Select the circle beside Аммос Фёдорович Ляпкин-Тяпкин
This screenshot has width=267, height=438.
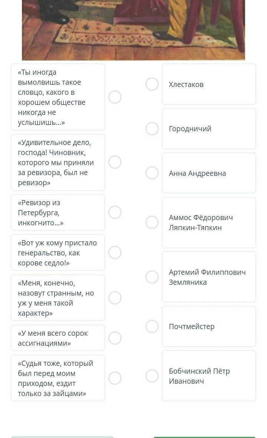(152, 222)
